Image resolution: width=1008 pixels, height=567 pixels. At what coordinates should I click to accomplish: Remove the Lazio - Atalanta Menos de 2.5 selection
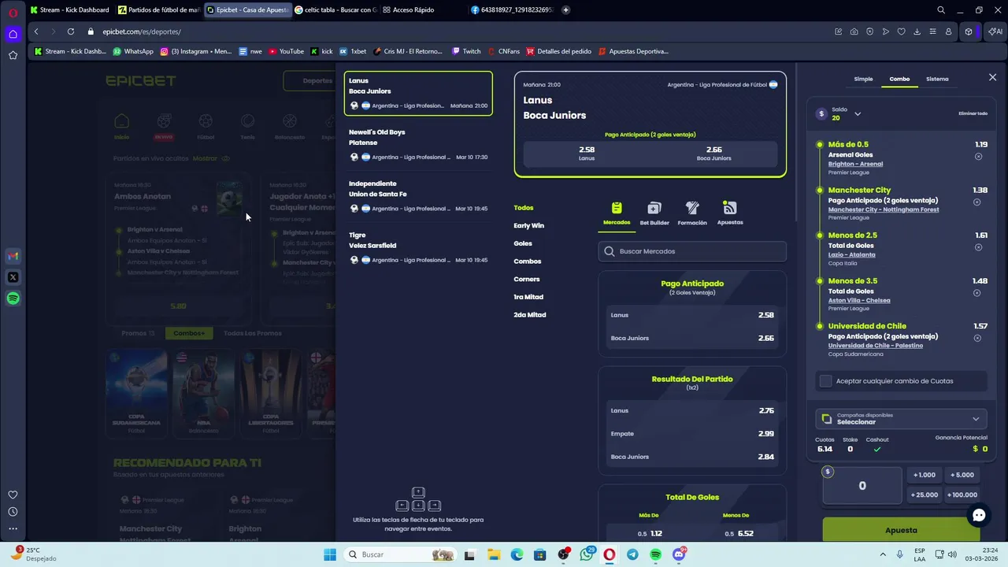pyautogui.click(x=978, y=247)
